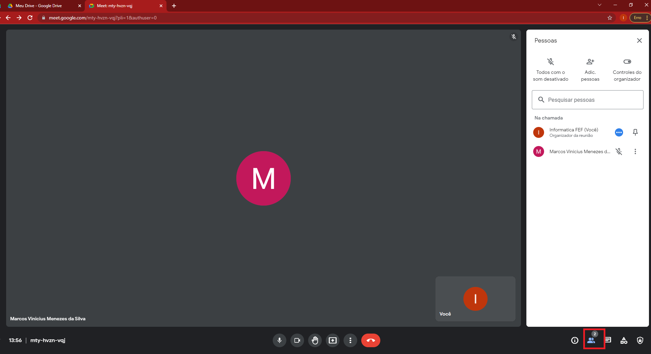The image size is (651, 354).
Task: Mute everyone via Todos com o som desativado
Action: coord(551,70)
